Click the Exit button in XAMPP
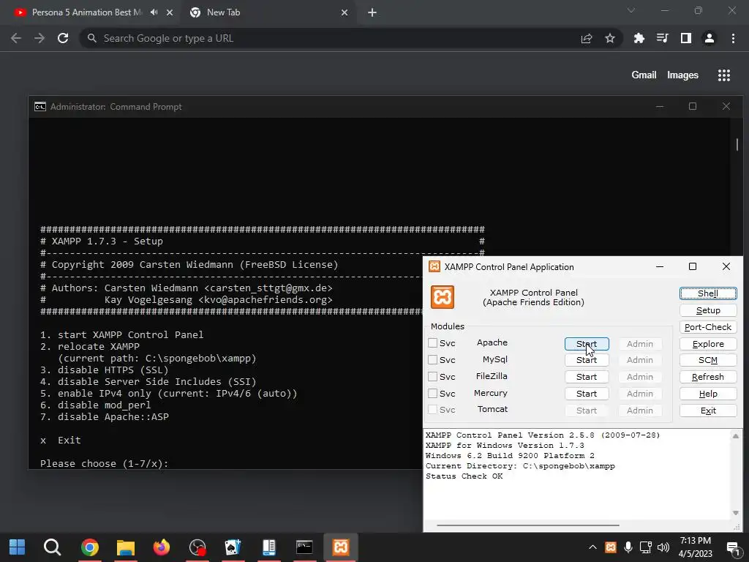749x562 pixels. [708, 410]
